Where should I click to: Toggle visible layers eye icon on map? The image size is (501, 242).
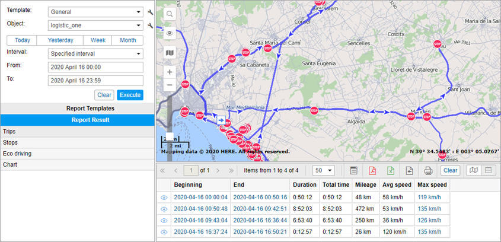click(x=170, y=33)
